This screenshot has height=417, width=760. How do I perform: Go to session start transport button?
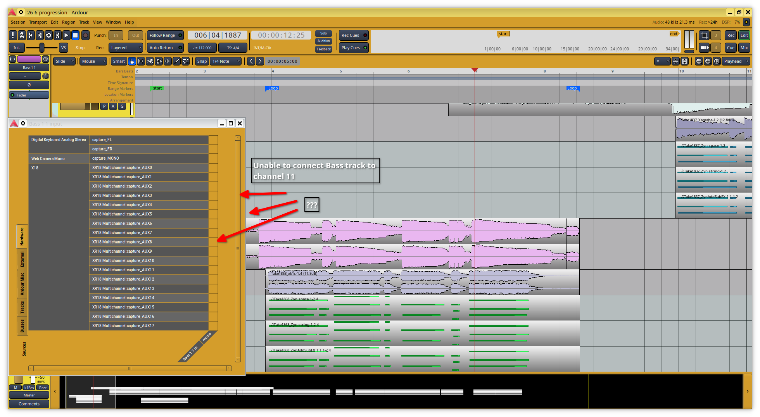[31, 35]
